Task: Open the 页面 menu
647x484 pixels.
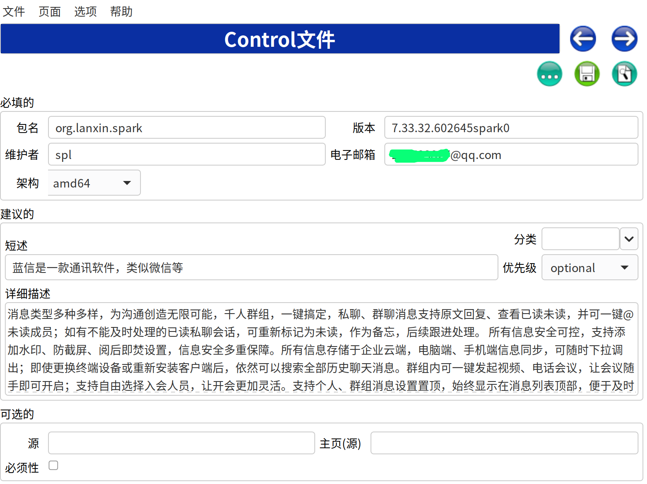Action: point(50,11)
